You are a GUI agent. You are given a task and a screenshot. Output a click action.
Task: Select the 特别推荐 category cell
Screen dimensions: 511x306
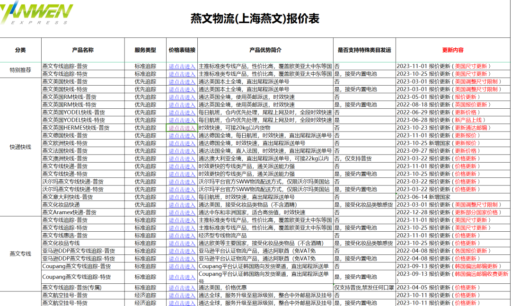(20, 70)
